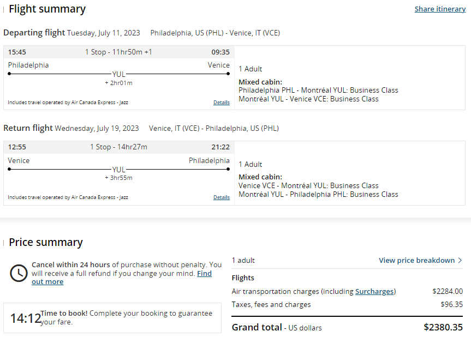The image size is (471, 337).
Task: Open the Surcharges link
Action: [374, 291]
